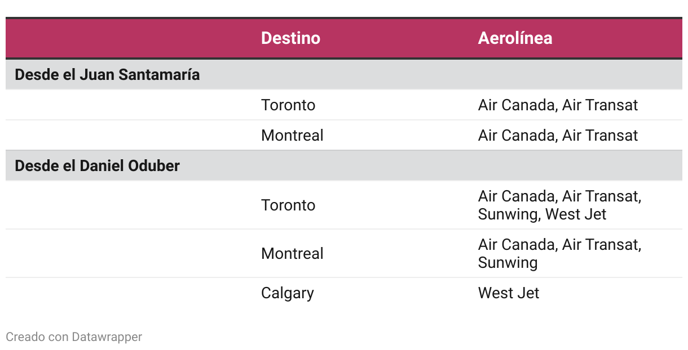Viewport: 688px width, 350px height.
Task: Open the 'Creado con Datawrapper' link
Action: click(74, 337)
